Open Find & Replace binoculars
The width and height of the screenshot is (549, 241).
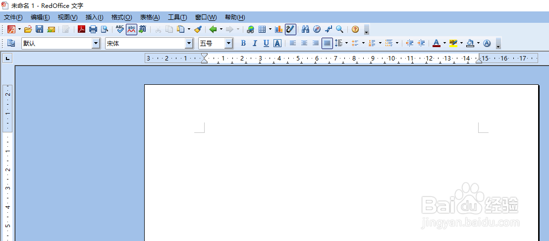tap(305, 29)
